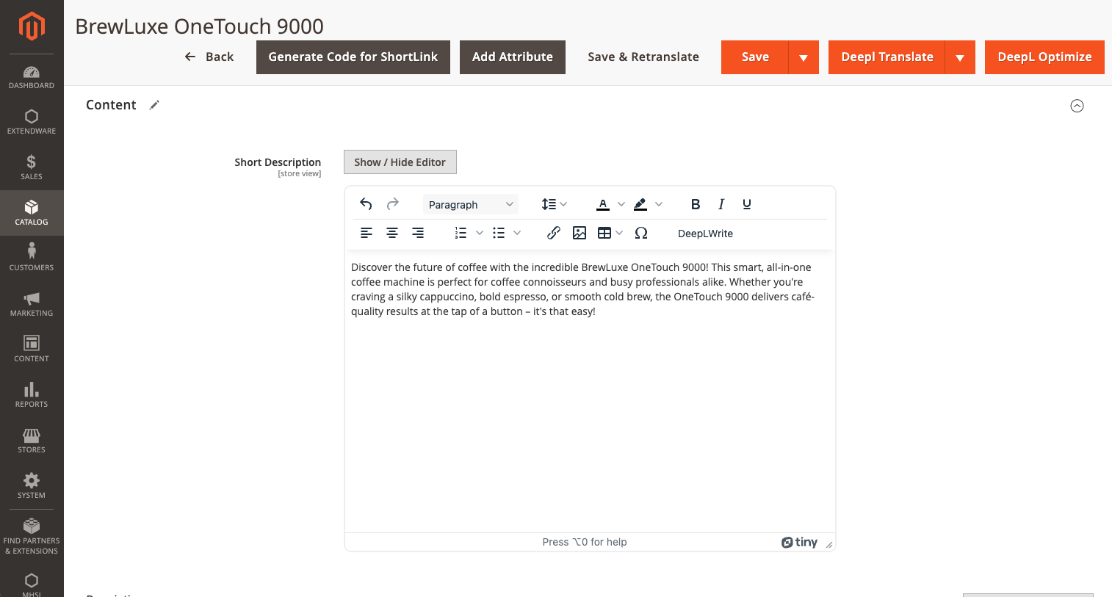Viewport: 1112px width, 597px height.
Task: Open the Stores sidebar menu
Action: pyautogui.click(x=32, y=441)
